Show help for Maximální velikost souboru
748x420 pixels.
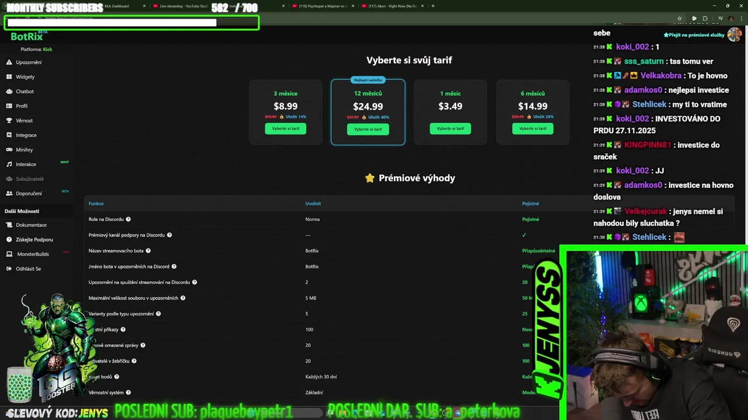pos(183,298)
